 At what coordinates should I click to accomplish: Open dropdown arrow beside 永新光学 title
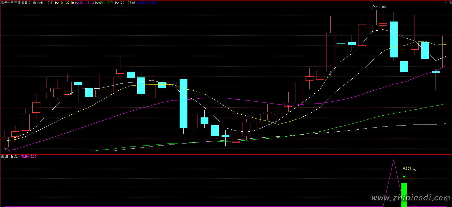click(x=34, y=3)
